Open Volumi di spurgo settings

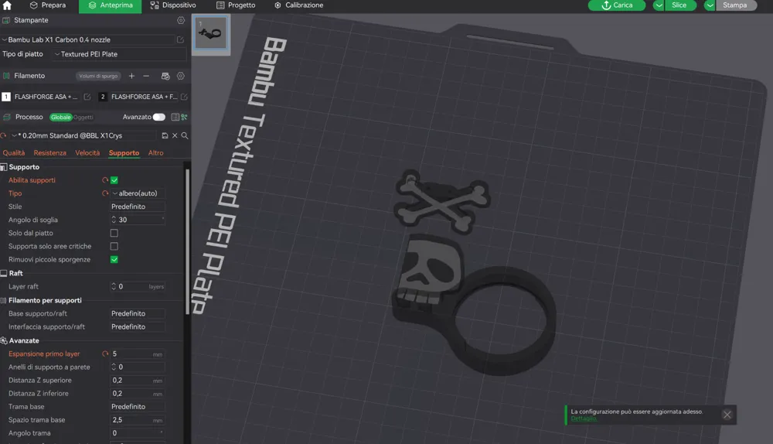(98, 76)
